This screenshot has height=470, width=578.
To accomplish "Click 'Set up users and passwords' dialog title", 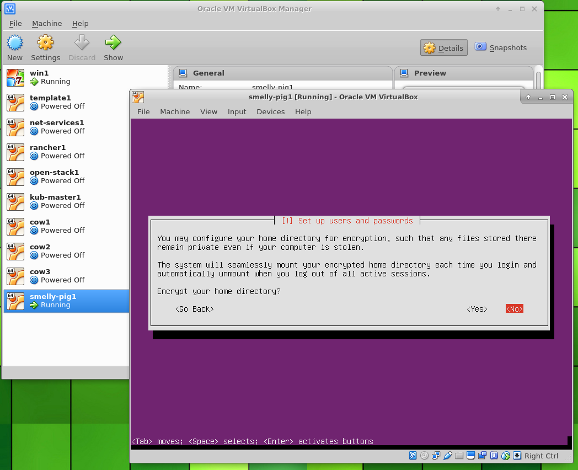I will point(347,221).
